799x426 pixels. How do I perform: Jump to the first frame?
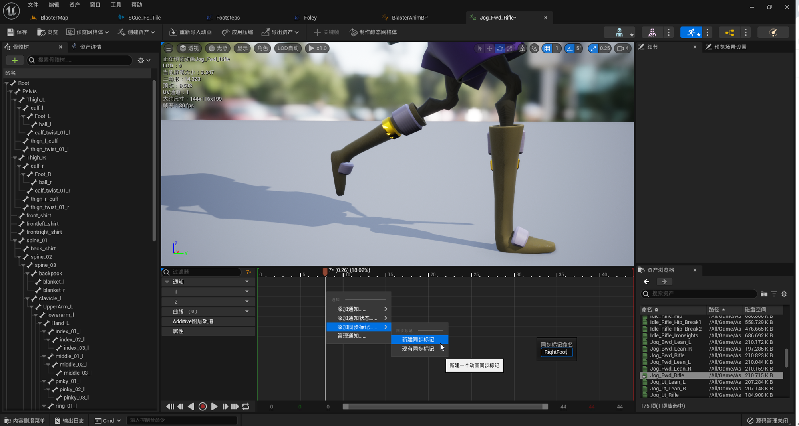170,406
